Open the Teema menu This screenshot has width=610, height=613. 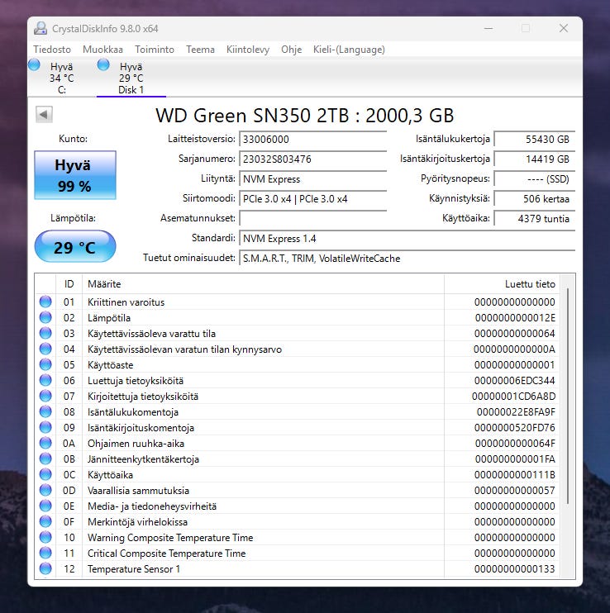(x=200, y=50)
